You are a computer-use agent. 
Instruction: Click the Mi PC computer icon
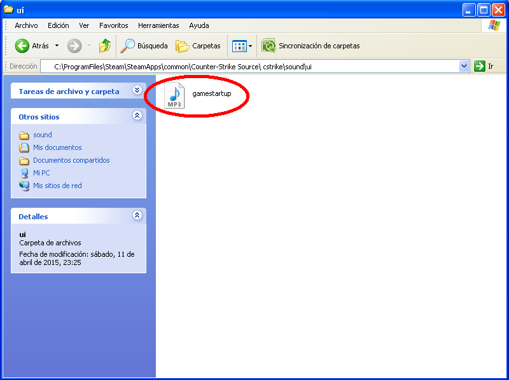click(x=24, y=173)
